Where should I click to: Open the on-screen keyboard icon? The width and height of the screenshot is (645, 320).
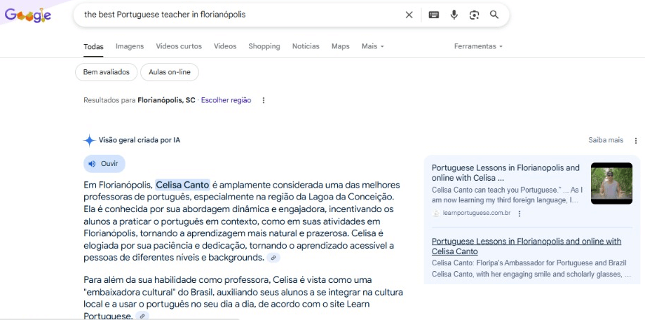[434, 15]
